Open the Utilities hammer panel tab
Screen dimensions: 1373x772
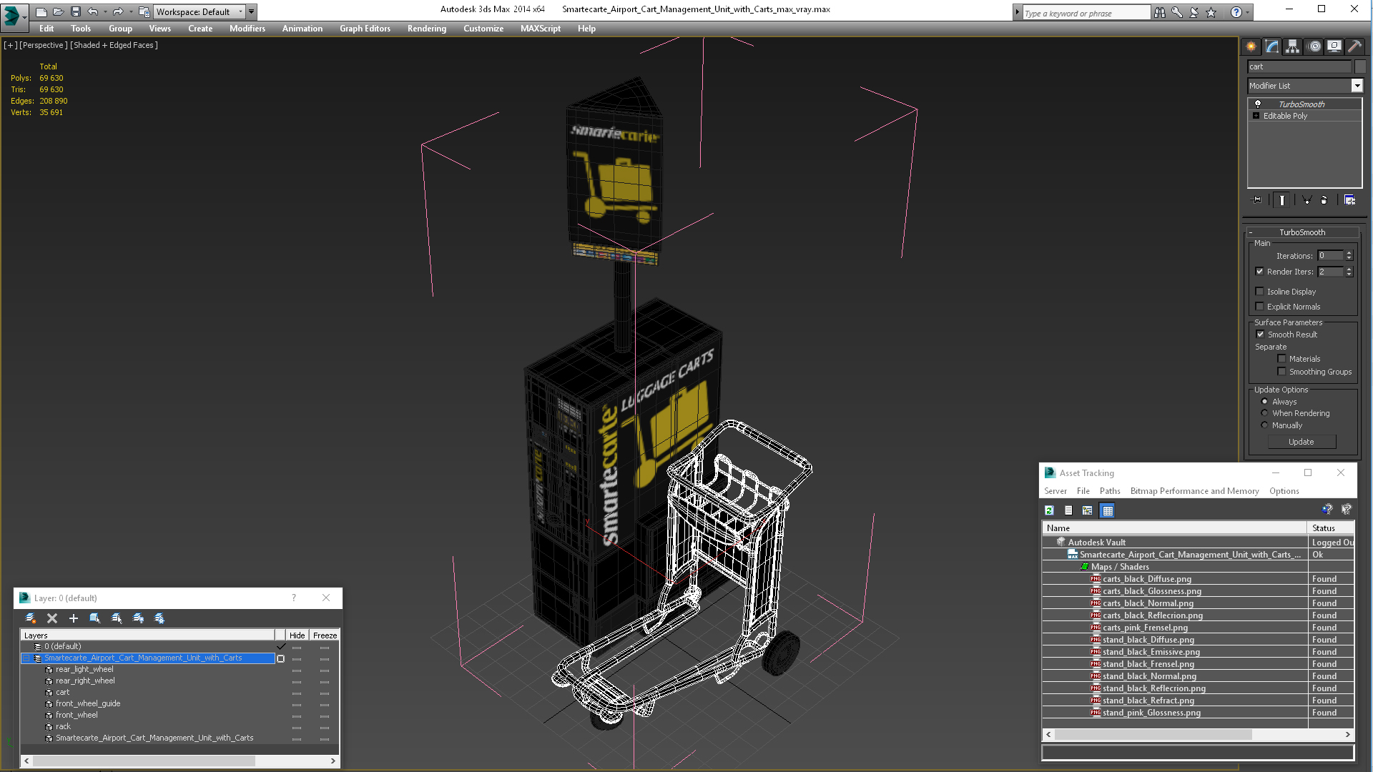coord(1354,46)
